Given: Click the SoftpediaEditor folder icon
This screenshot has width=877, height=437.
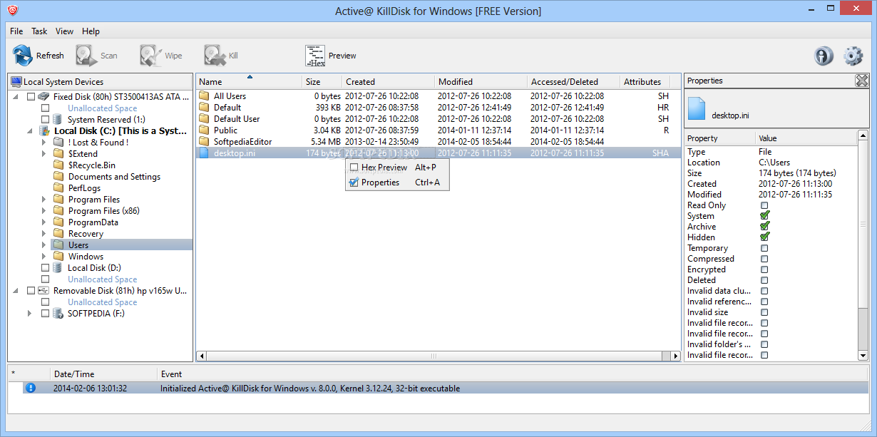Looking at the screenshot, I should pyautogui.click(x=204, y=141).
